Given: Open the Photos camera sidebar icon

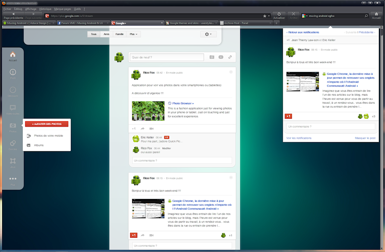Looking at the screenshot, I should [13, 125].
